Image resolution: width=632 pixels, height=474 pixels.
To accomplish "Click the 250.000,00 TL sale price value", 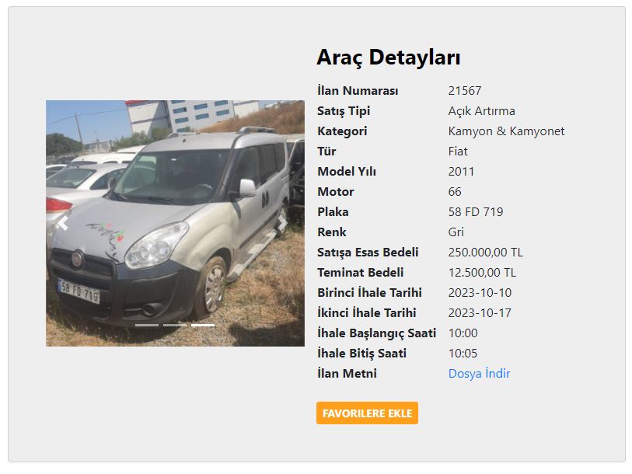I will tap(486, 253).
